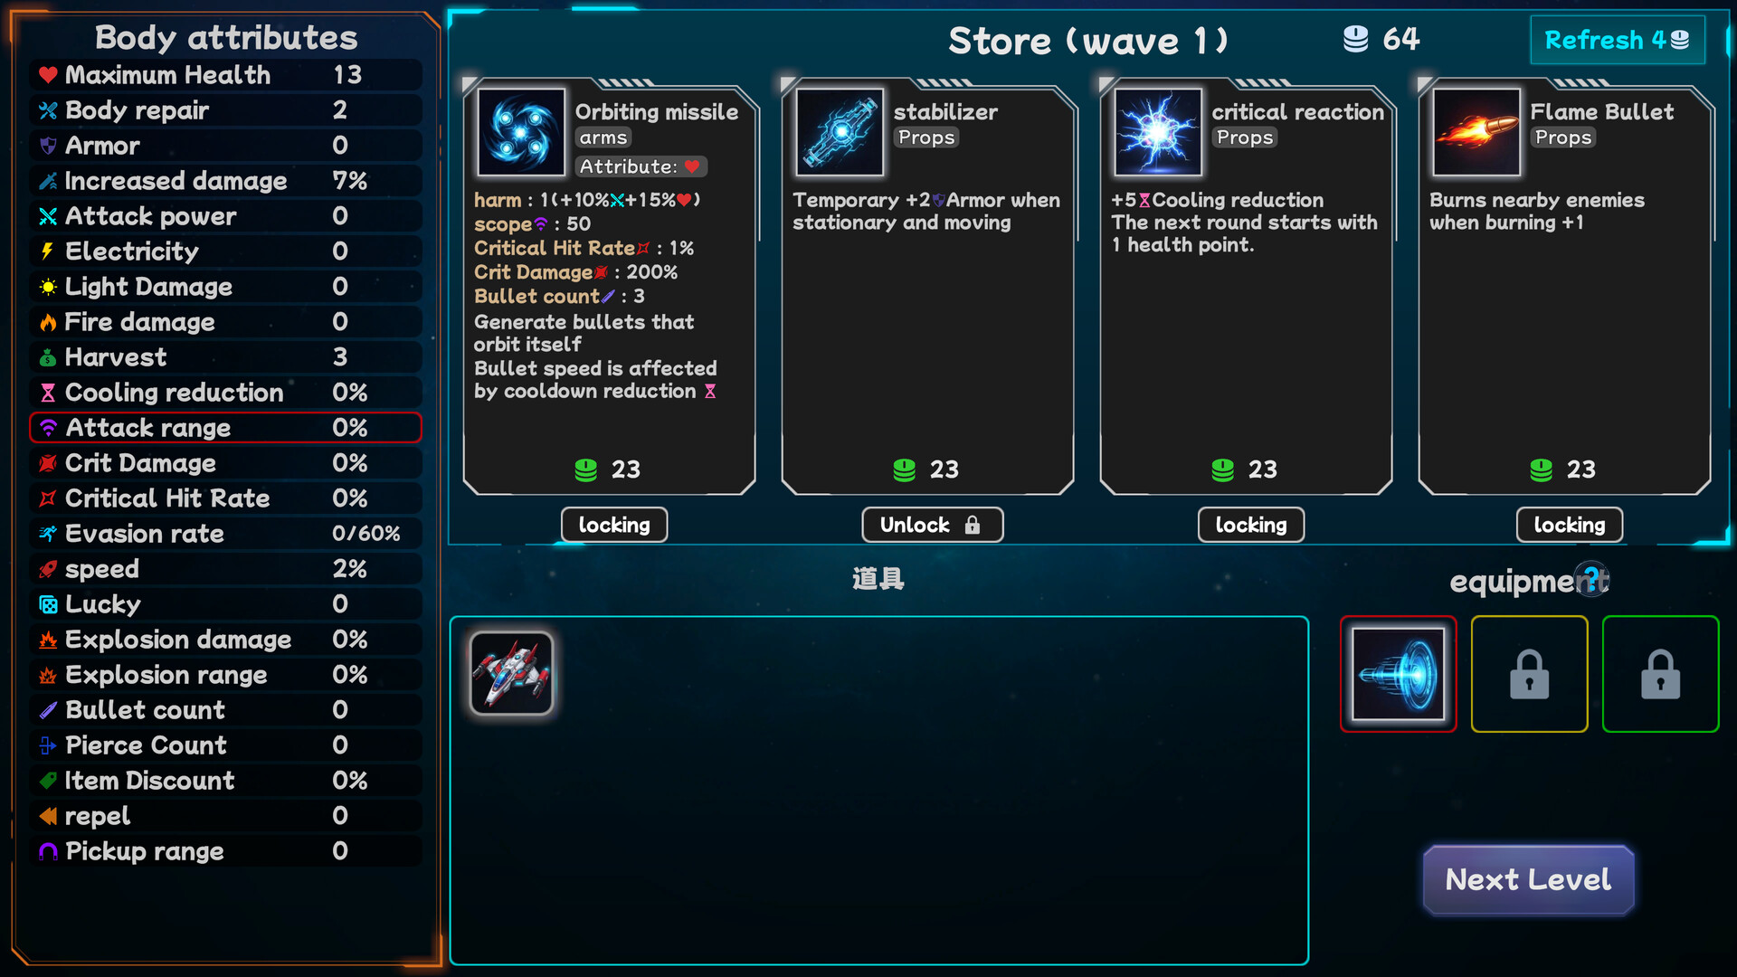Screen dimensions: 1737x977
Task: Lock the critical reaction card
Action: pyautogui.click(x=1251, y=525)
